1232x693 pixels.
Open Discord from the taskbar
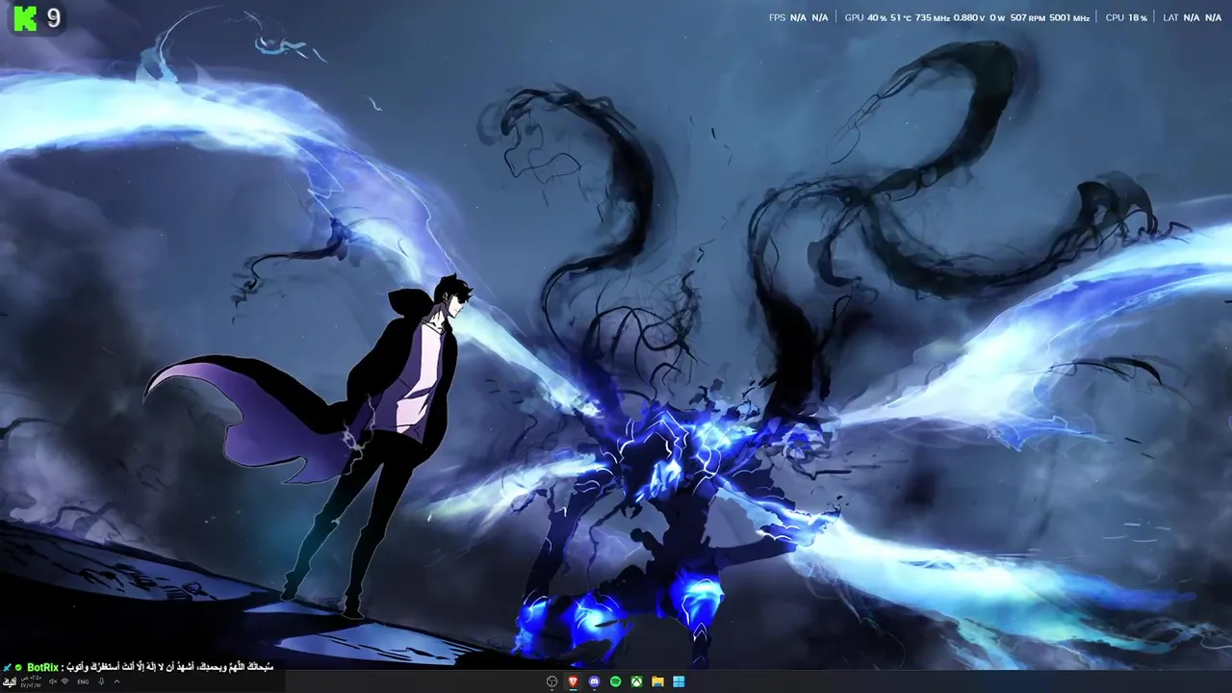(x=594, y=681)
